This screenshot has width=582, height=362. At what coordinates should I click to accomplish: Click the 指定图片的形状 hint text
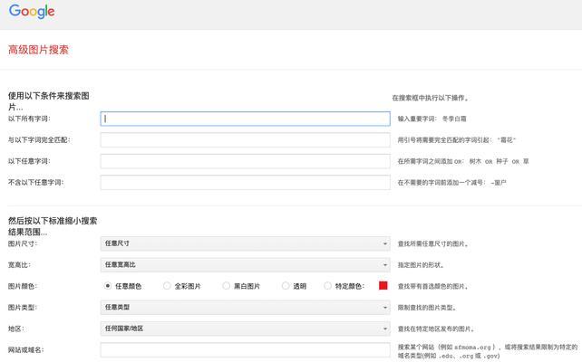coord(421,265)
